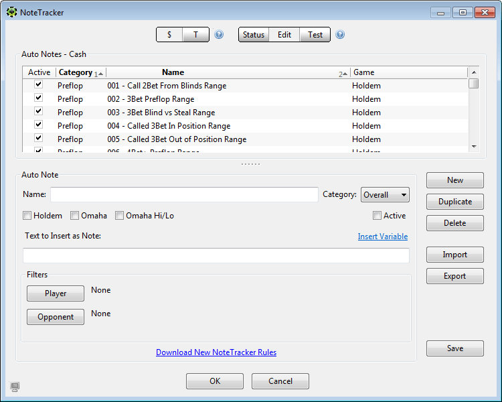Click the auto notes list scrollbar thumb
This screenshot has width=502, height=402.
coord(474,83)
